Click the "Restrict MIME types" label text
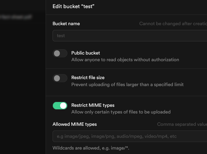The width and height of the screenshot is (207, 154). pos(93,105)
